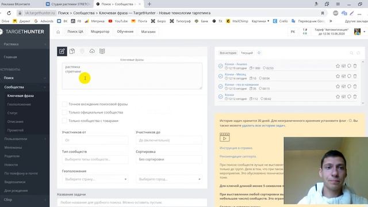Open 'Главная' in the sidebar
This screenshot has height=207, width=368.
10,57
